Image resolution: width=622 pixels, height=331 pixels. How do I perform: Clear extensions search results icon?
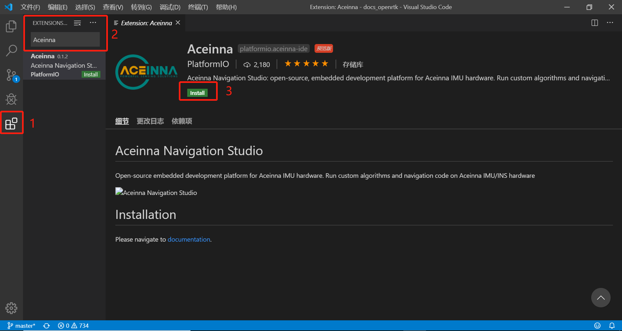(x=77, y=23)
